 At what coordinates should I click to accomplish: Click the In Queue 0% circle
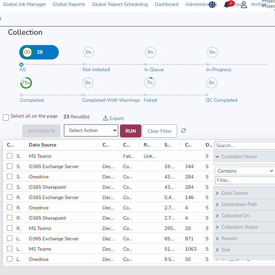pos(151,52)
